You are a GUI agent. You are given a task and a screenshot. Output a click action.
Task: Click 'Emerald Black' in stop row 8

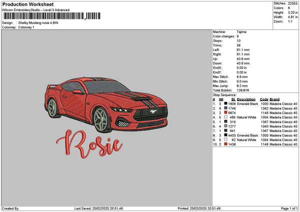pos(247,135)
